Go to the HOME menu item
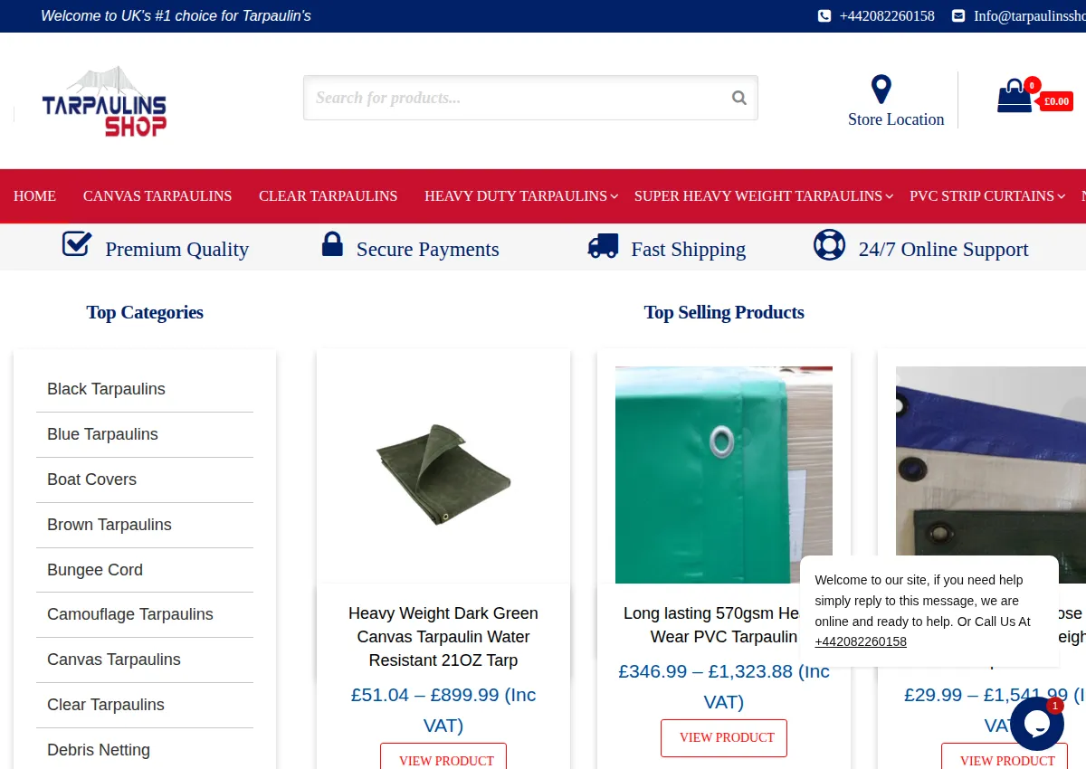 pos(34,195)
